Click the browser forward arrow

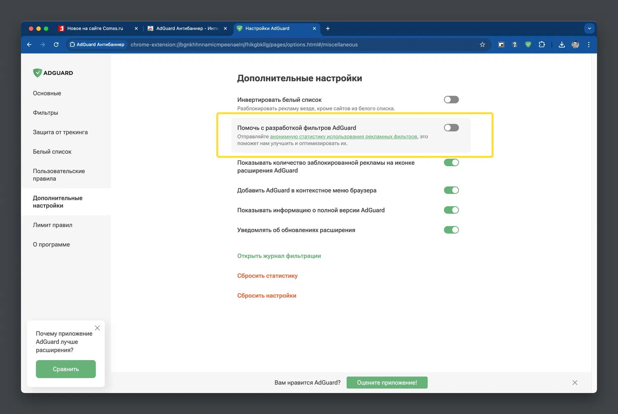(x=42, y=45)
